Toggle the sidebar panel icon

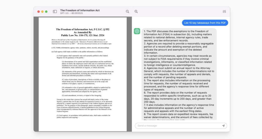(55, 11)
